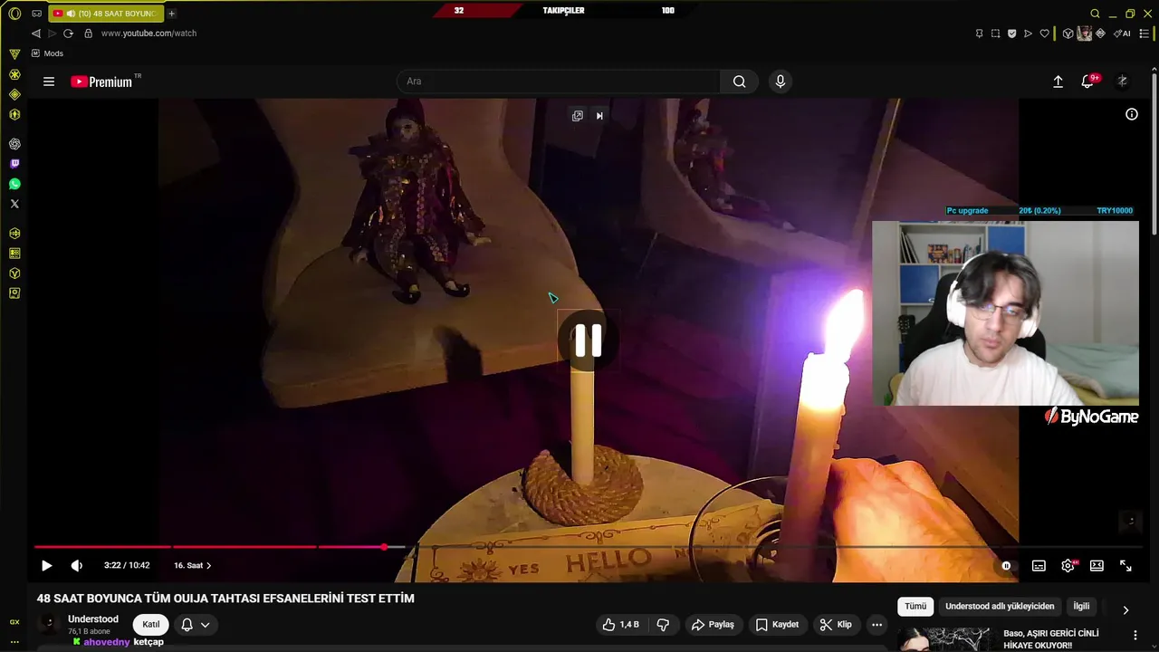This screenshot has height=652, width=1159.
Task: Click the 'Paylaş' share button
Action: pos(713,624)
